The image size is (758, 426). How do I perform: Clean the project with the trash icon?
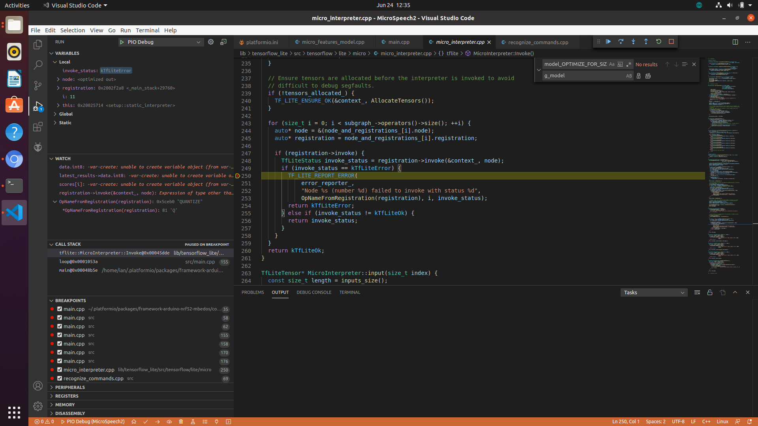pos(181,422)
